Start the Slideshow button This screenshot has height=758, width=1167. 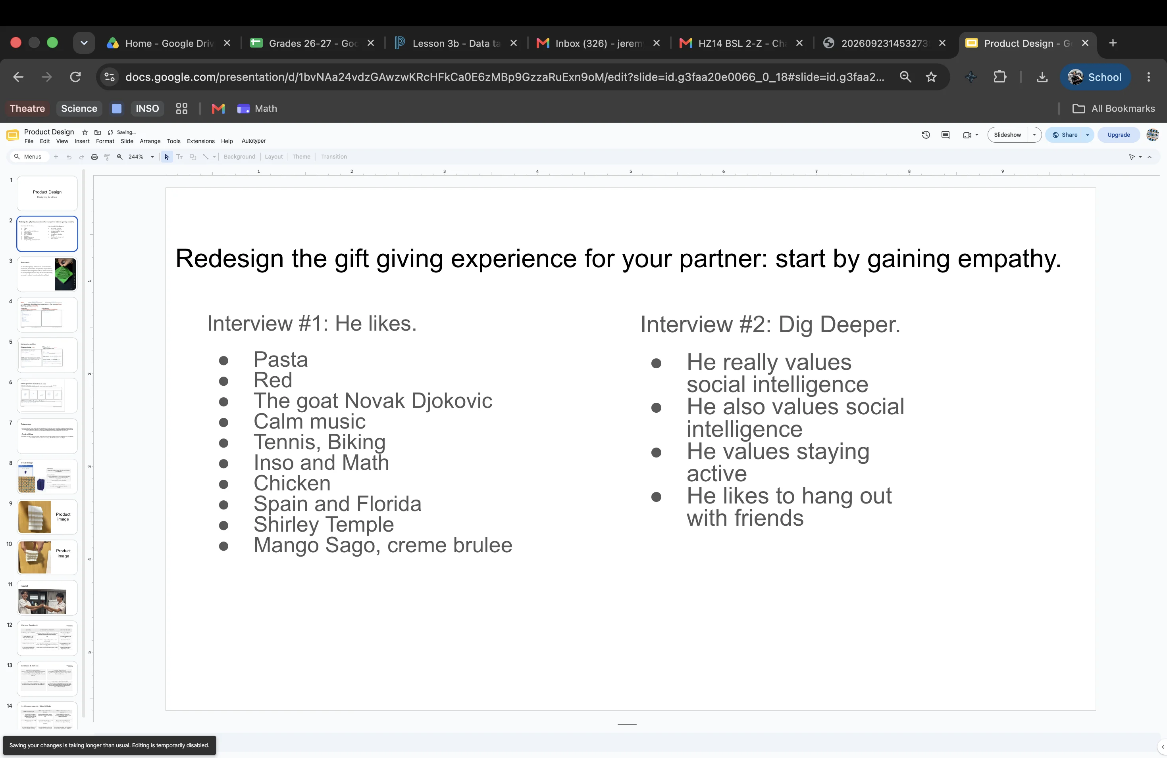coord(1007,135)
